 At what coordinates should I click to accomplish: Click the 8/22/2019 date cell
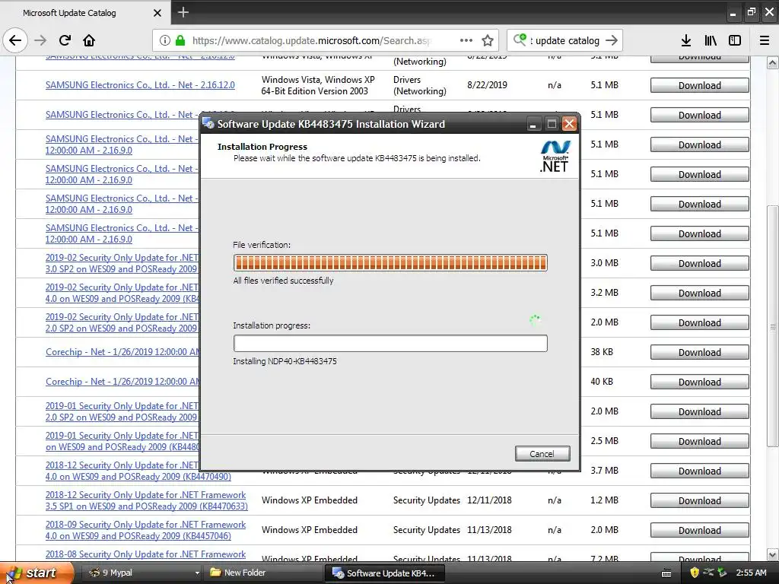point(487,85)
